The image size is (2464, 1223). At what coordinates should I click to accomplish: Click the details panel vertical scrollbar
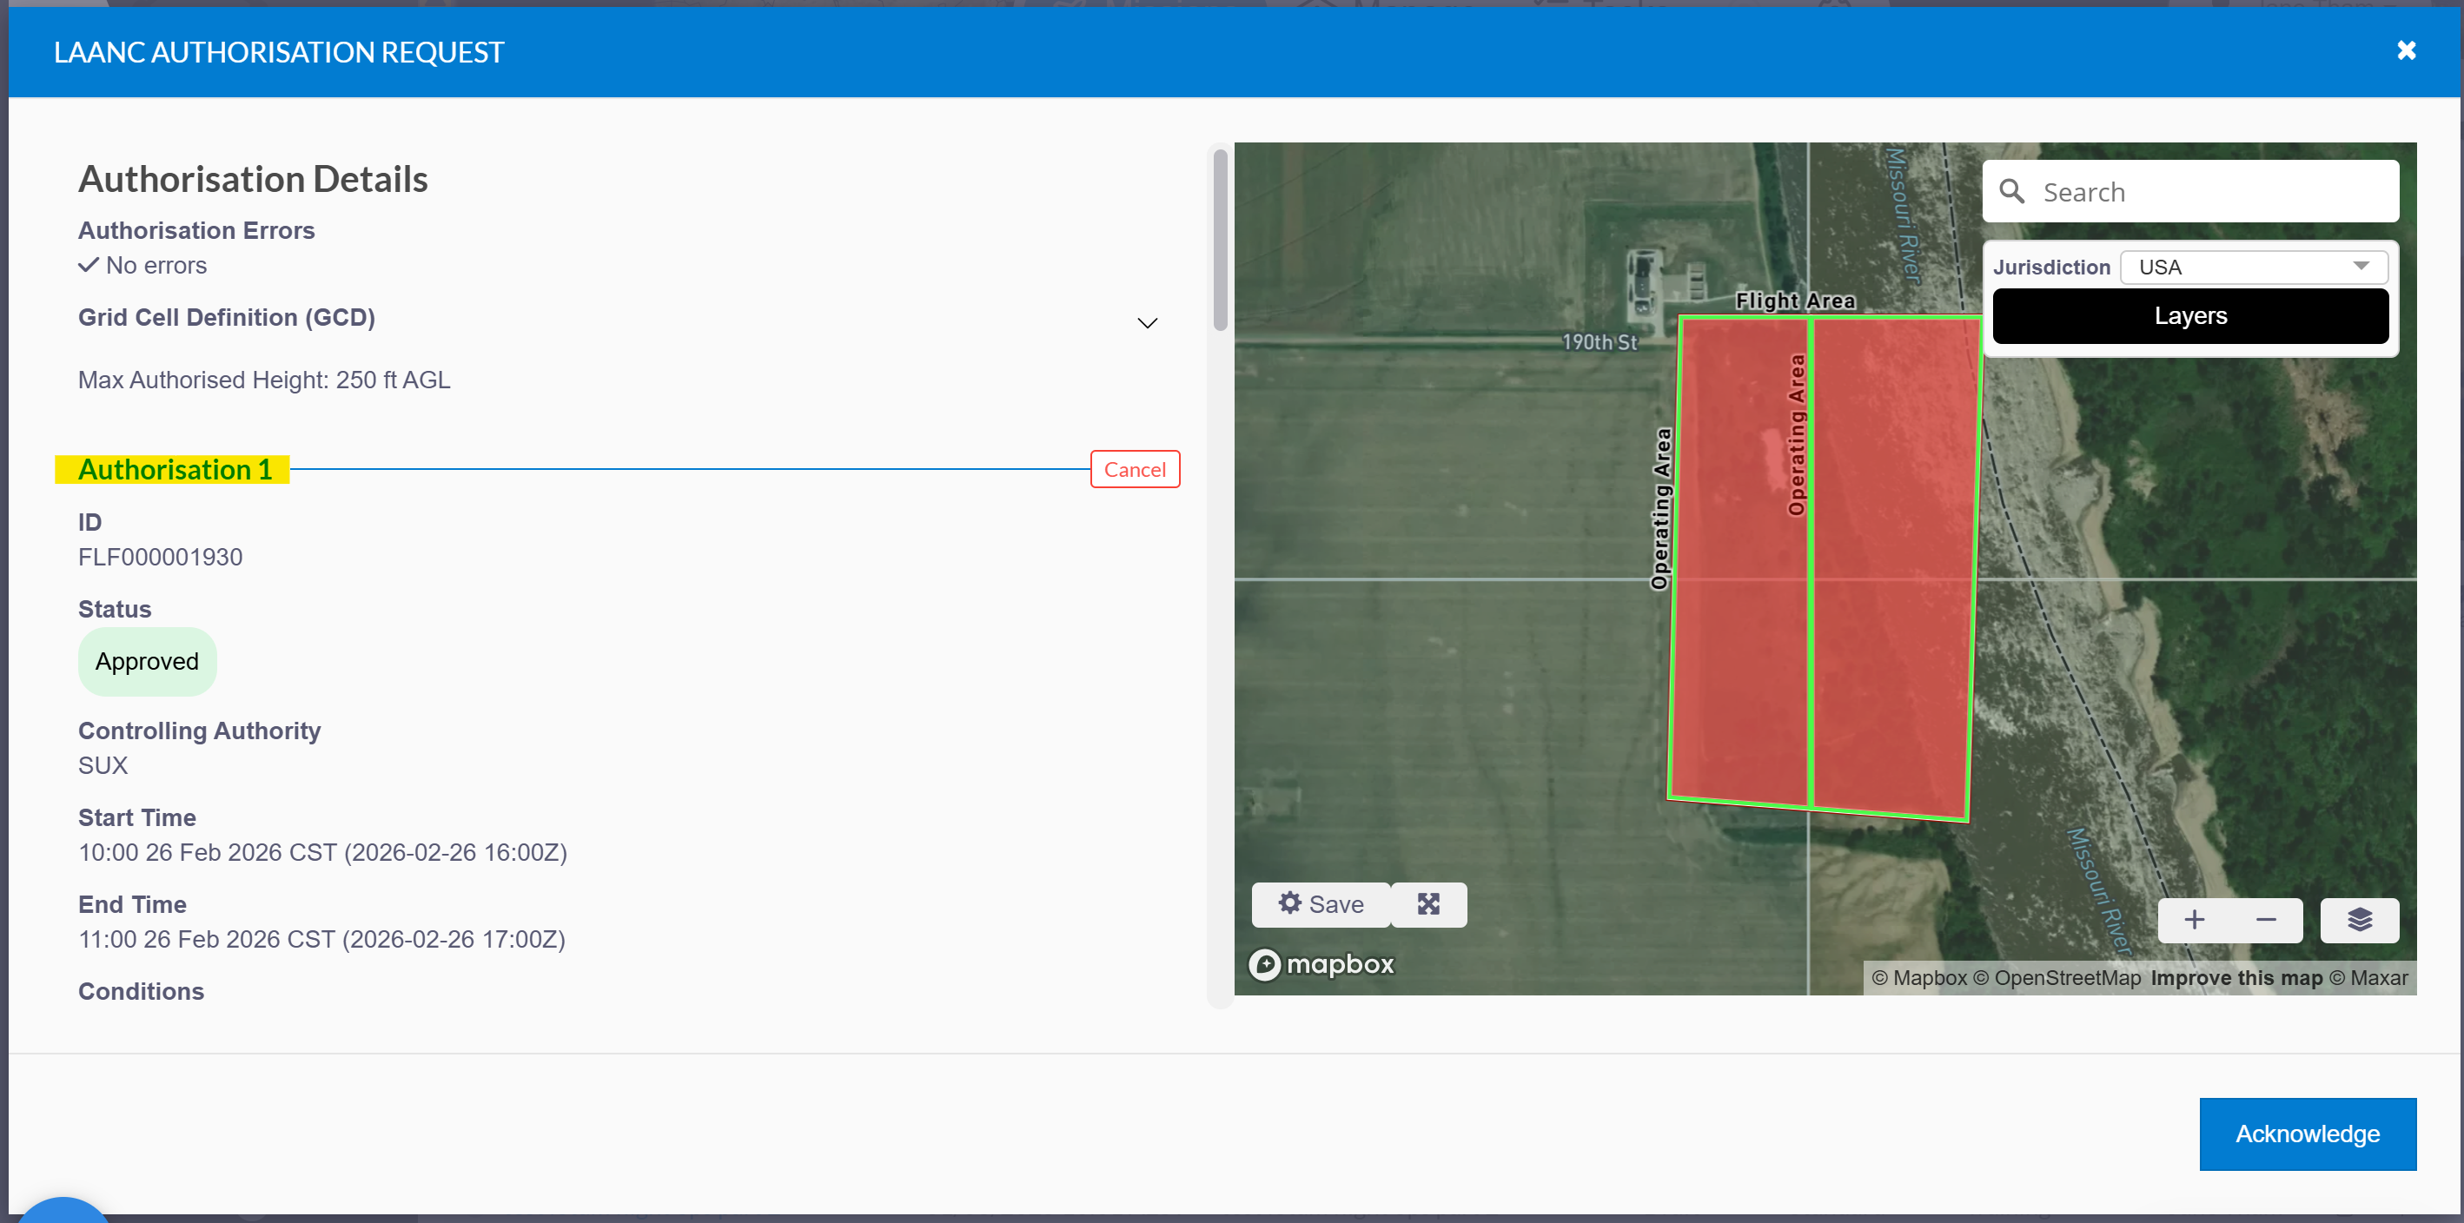(1220, 241)
